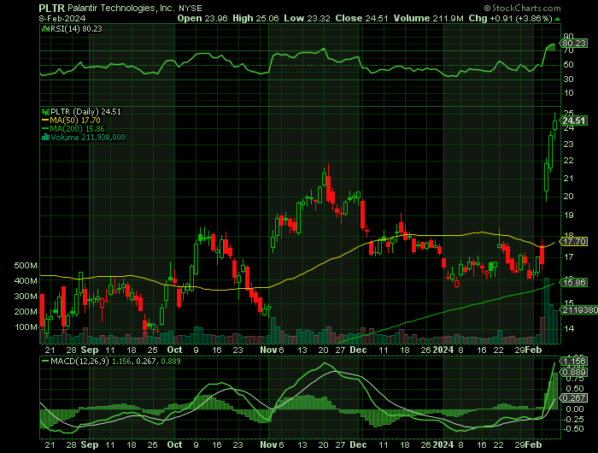Click the PLTR ticker symbol in the header
This screenshot has width=598, height=453.
(52, 8)
